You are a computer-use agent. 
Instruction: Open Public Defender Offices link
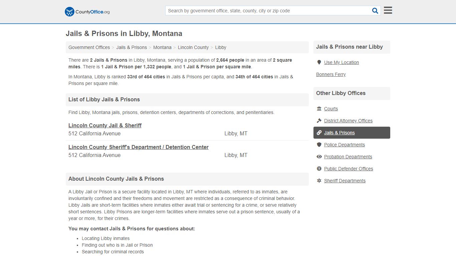click(349, 169)
